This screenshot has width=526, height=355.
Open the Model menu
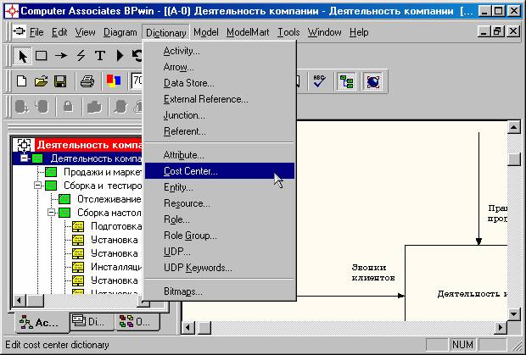[x=206, y=32]
